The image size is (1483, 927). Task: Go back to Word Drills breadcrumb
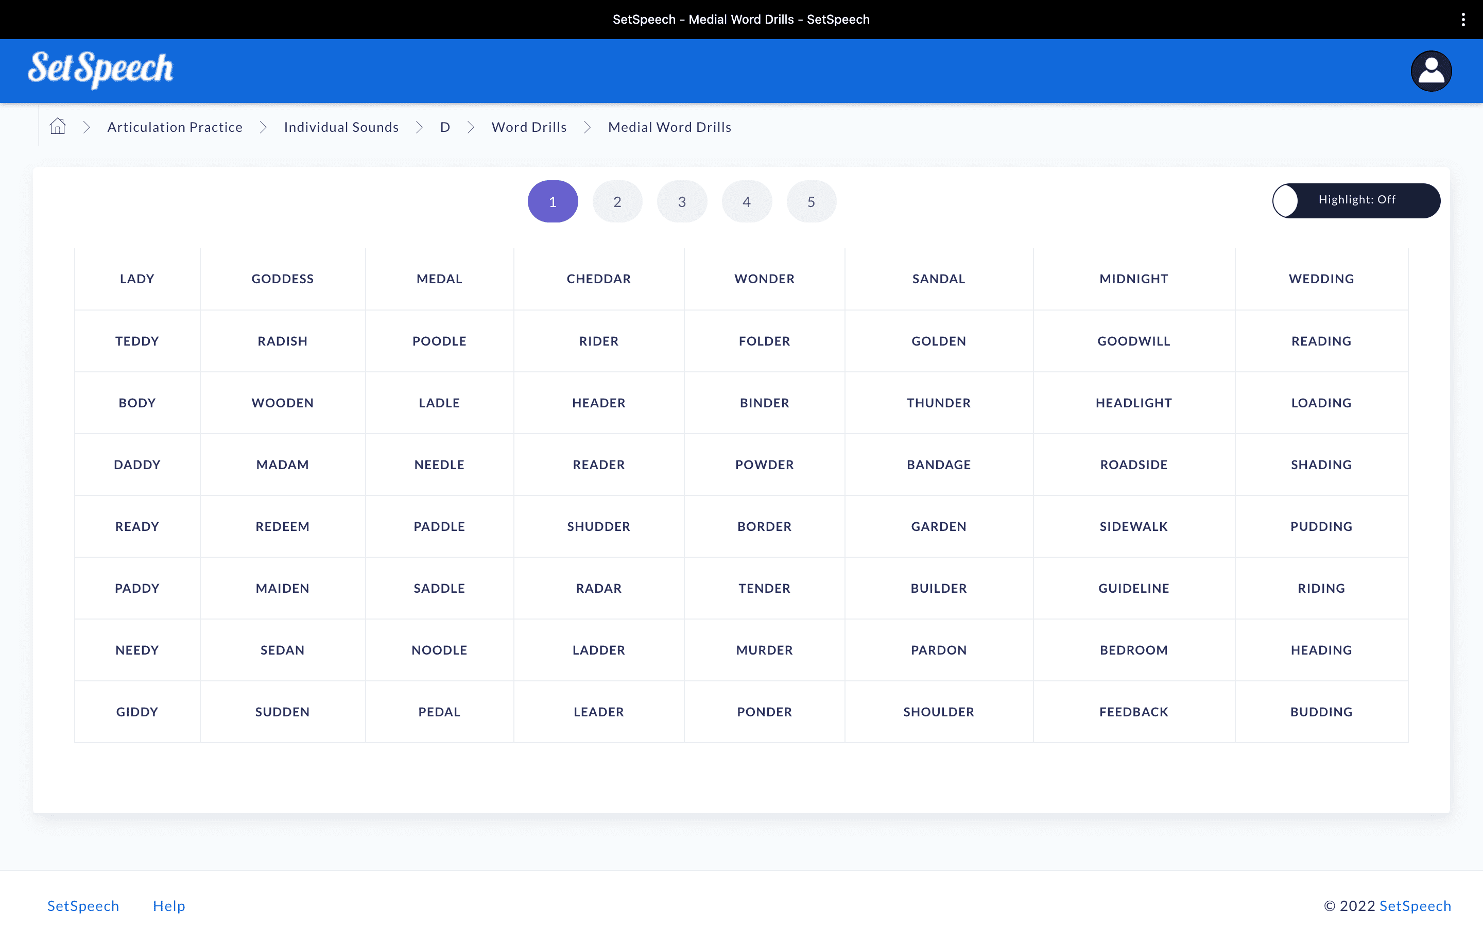[529, 127]
